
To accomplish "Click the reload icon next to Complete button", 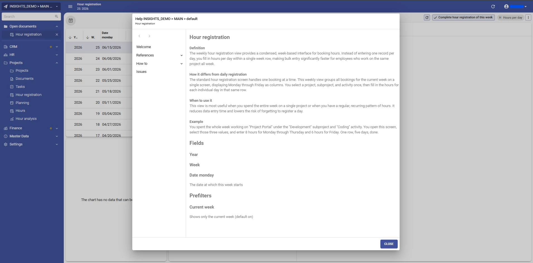I will 427,18.
